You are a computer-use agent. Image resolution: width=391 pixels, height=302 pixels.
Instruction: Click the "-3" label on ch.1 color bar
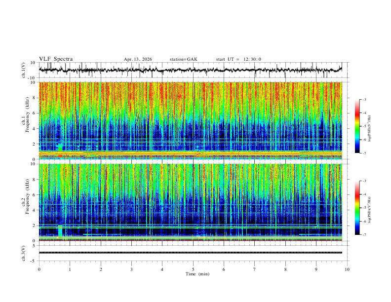[364, 99]
